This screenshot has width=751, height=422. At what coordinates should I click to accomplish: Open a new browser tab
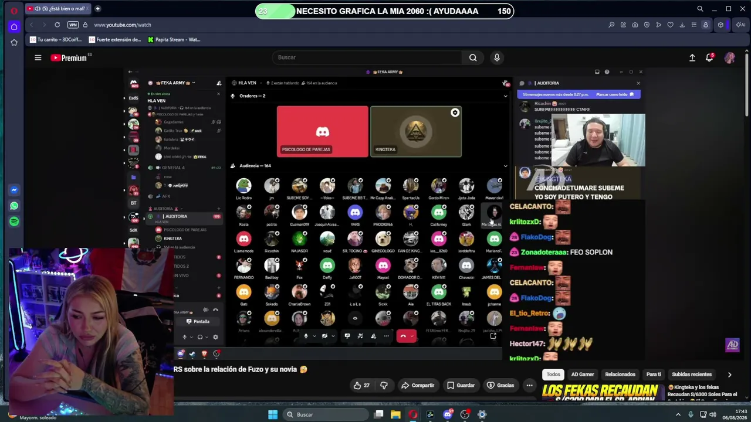(x=97, y=9)
